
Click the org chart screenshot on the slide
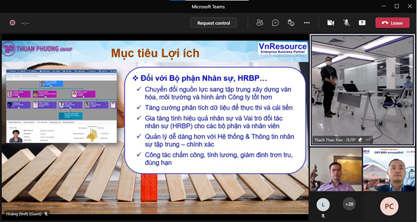point(62,106)
